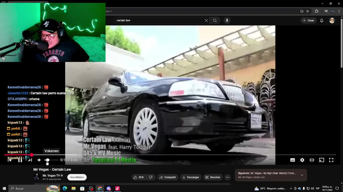Open the system volume icon in tray
This screenshot has height=192, width=343.
312,189
